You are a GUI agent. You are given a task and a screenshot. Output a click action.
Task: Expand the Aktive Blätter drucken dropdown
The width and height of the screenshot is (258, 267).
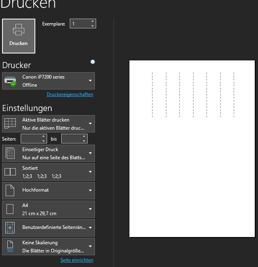90,124
